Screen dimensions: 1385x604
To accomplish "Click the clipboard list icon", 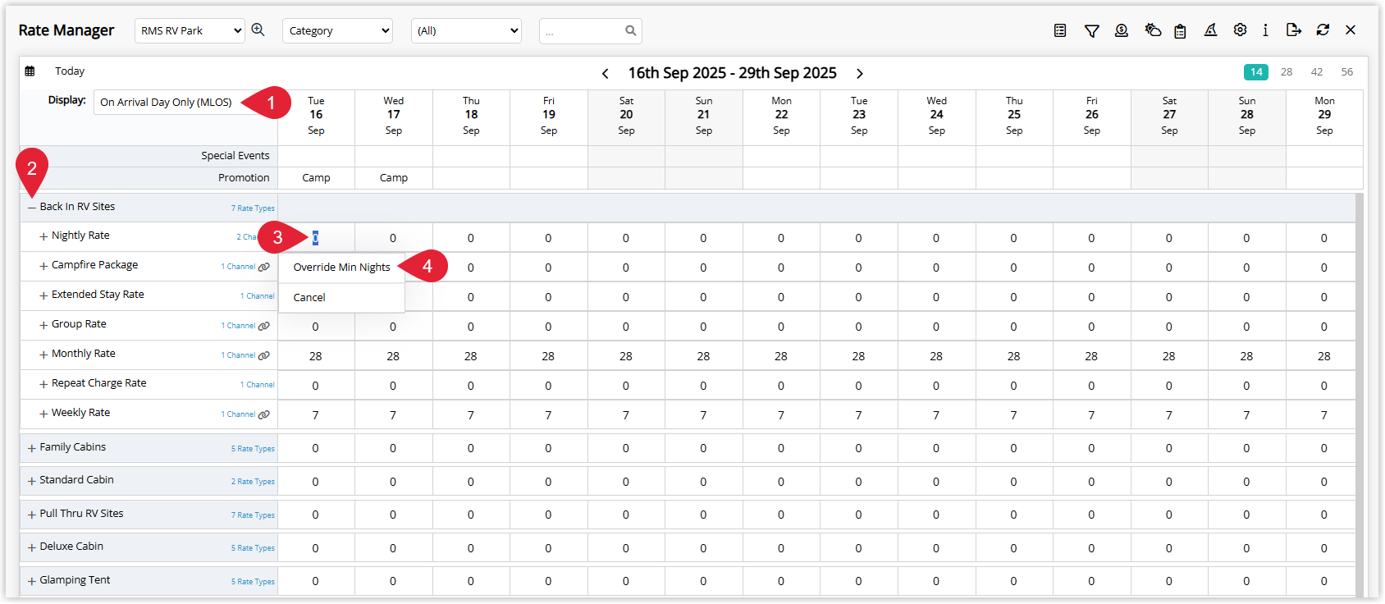I will [1180, 31].
